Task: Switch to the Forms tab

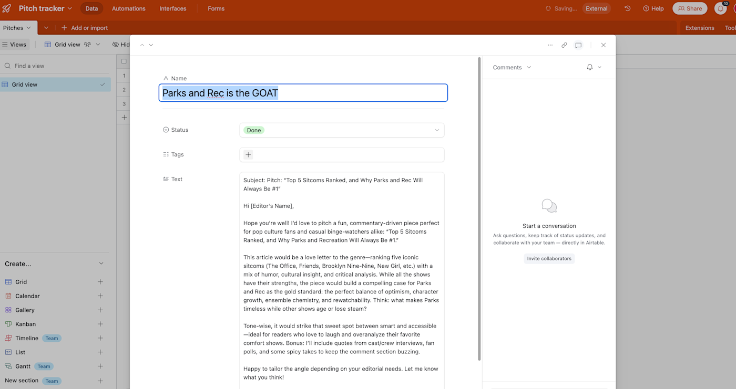Action: (x=216, y=8)
